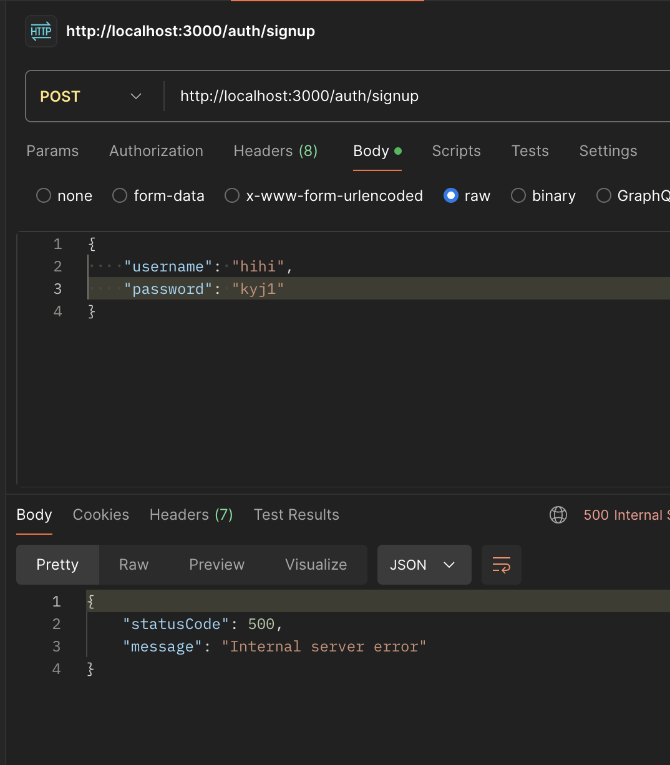Click the "statusCode" key in response
The width and height of the screenshot is (670, 765).
[176, 624]
